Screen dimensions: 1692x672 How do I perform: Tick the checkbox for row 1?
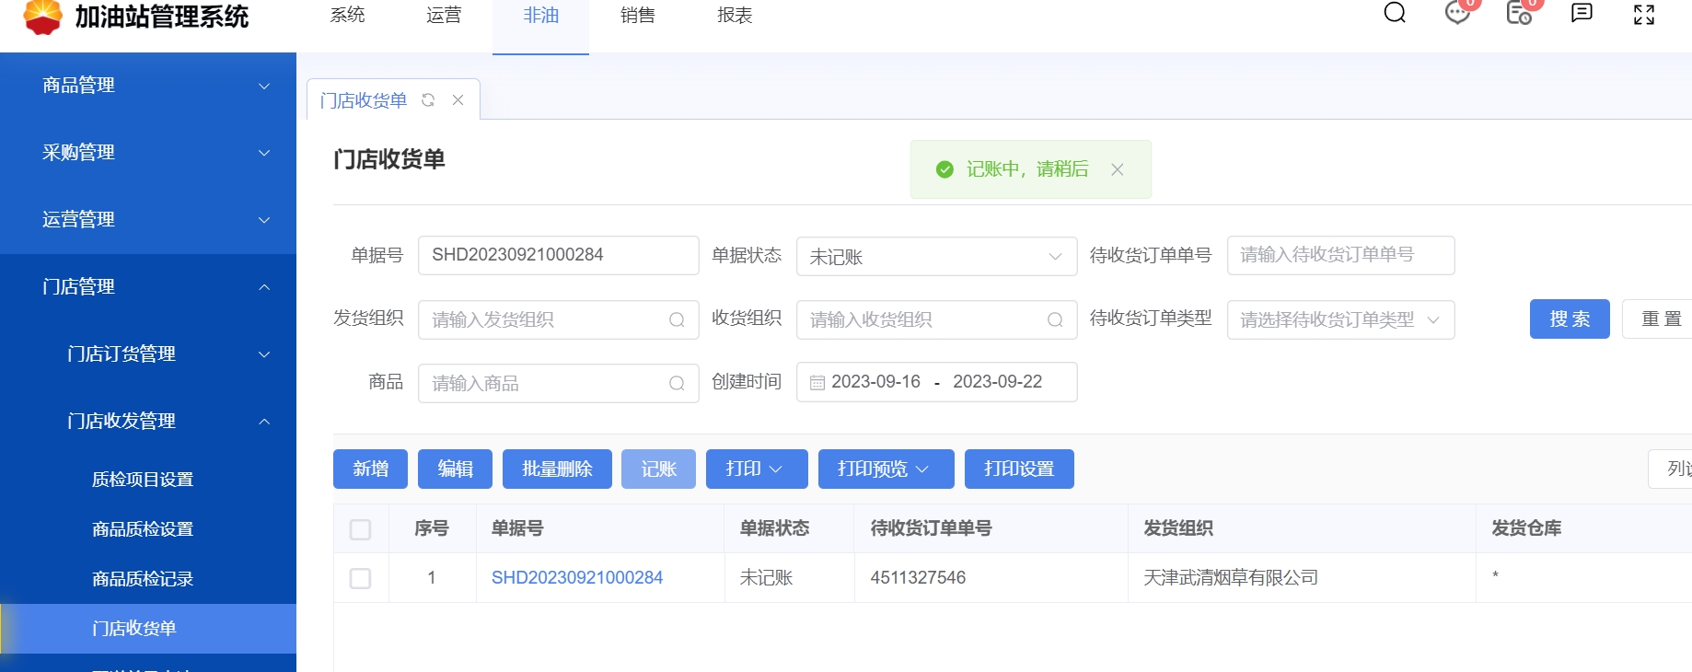pyautogui.click(x=361, y=578)
